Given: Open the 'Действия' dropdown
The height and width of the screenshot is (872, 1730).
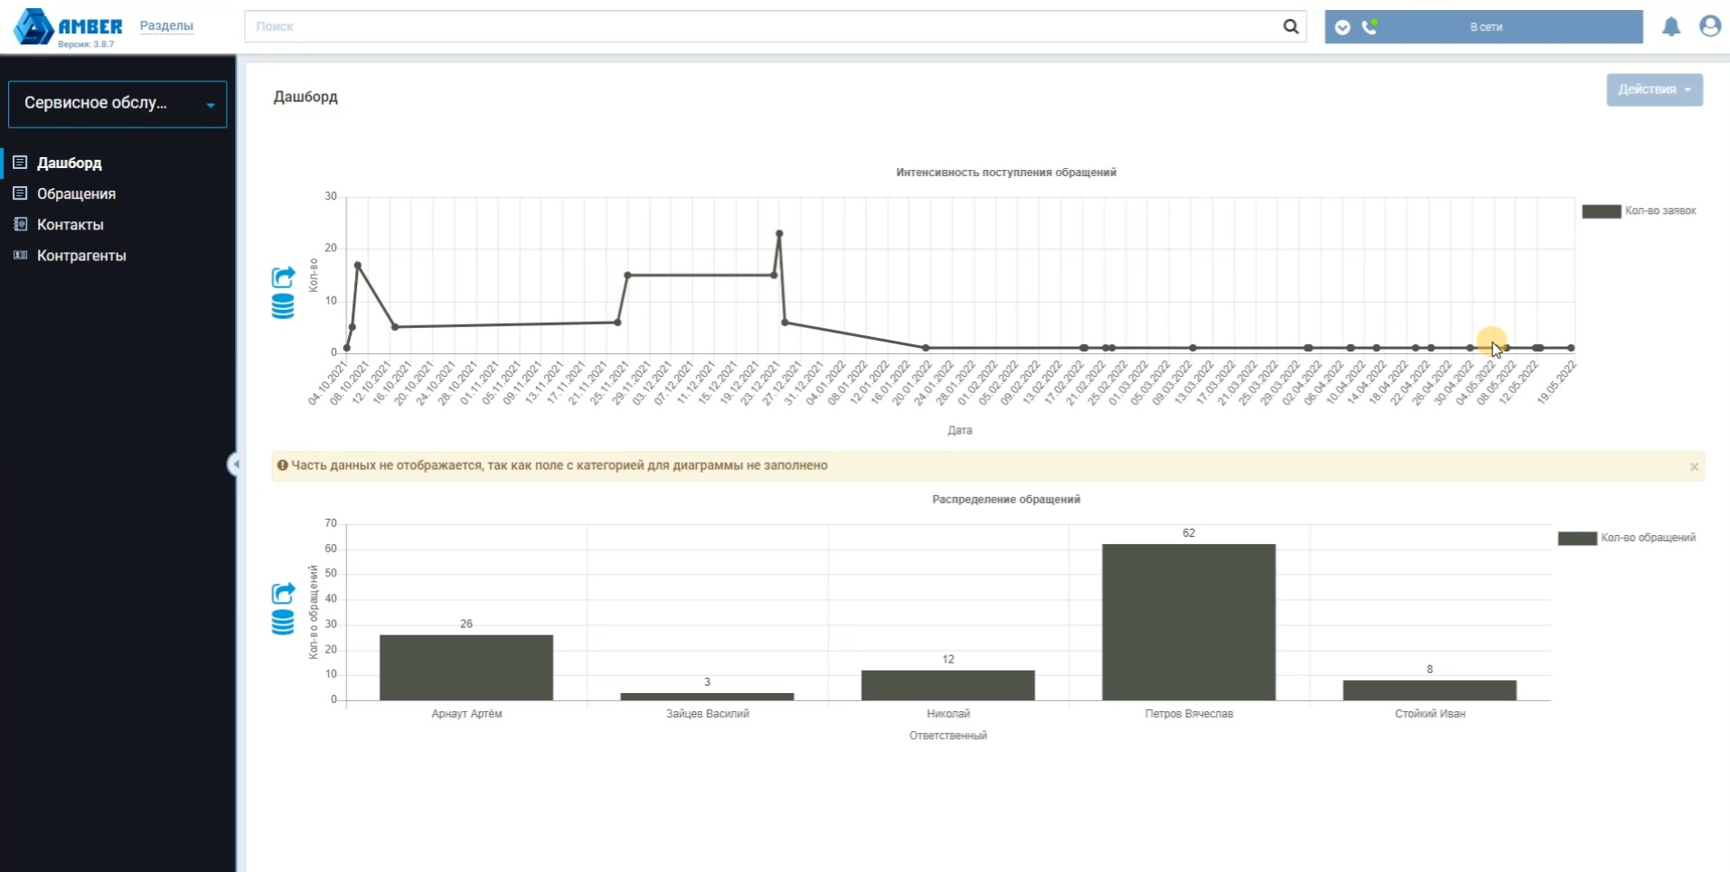Looking at the screenshot, I should pos(1653,89).
